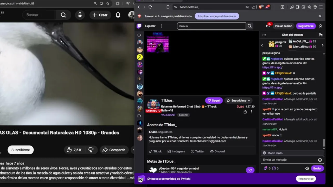Click YouTube search magnifier button
333x187 pixels.
click(63, 15)
